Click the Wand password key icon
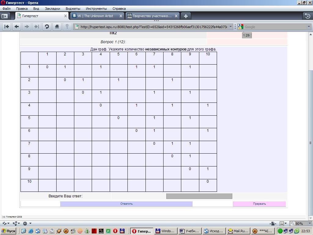This screenshot has width=313, height=235. point(67,27)
